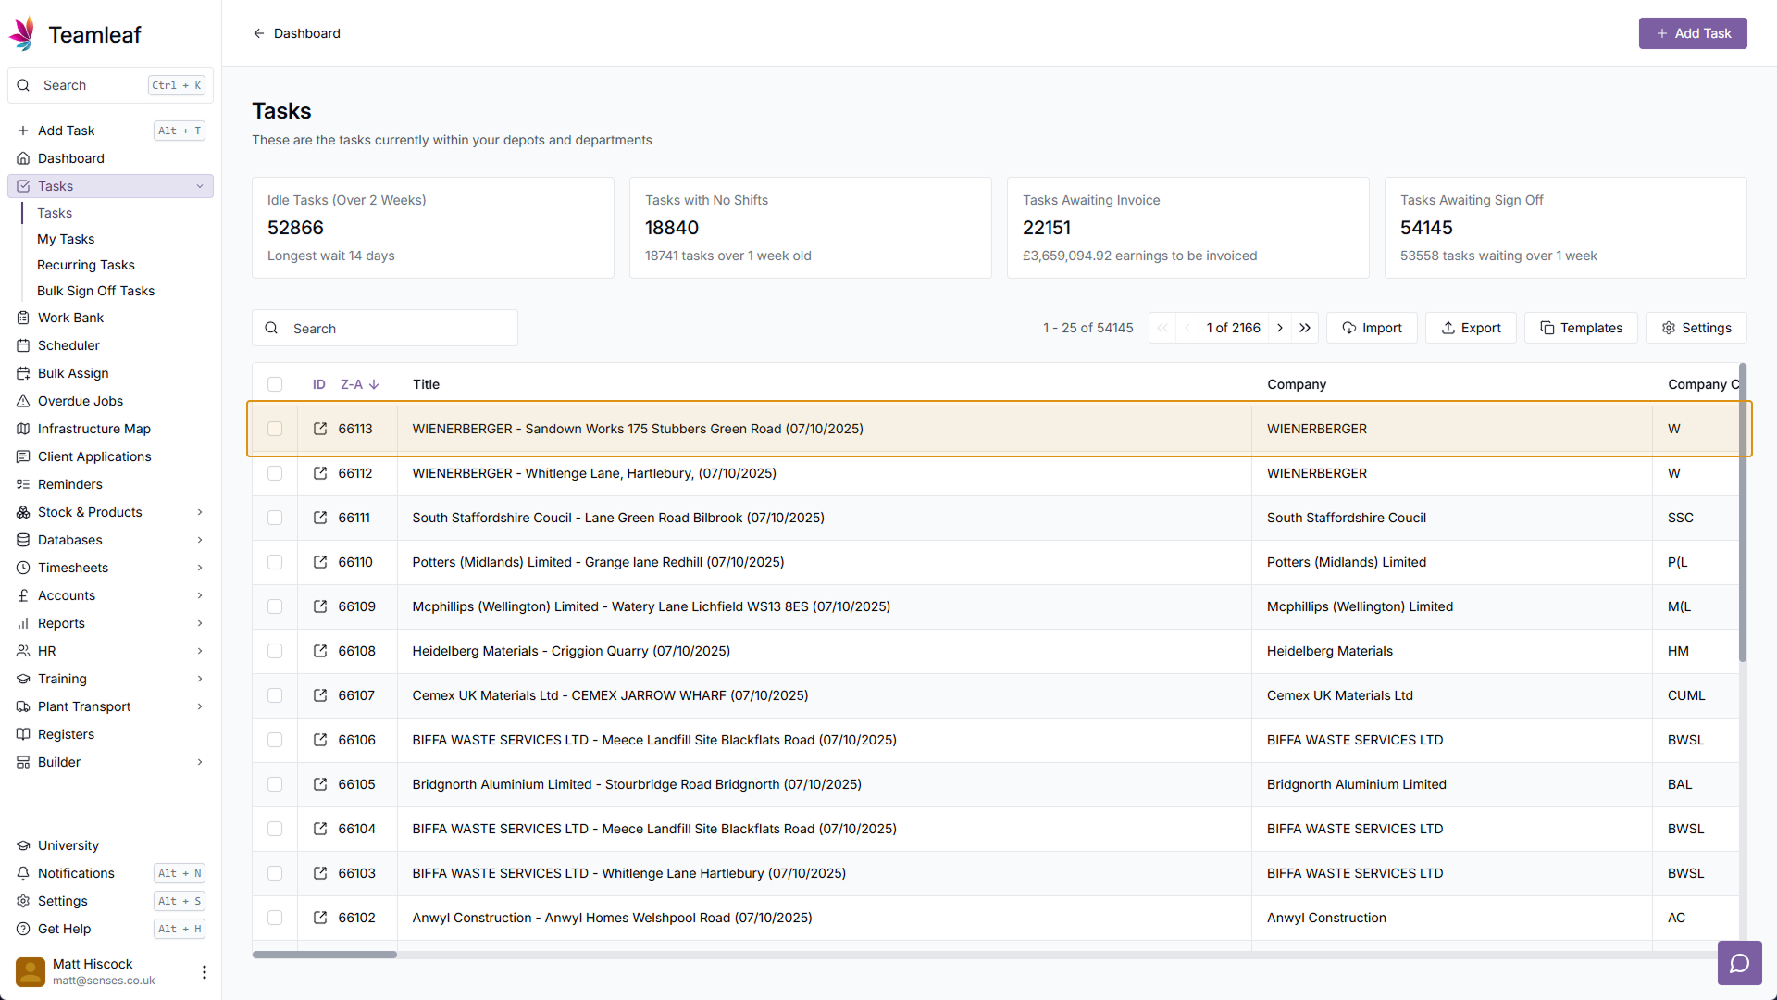Tick the checkbox for task 66112

pos(275,473)
